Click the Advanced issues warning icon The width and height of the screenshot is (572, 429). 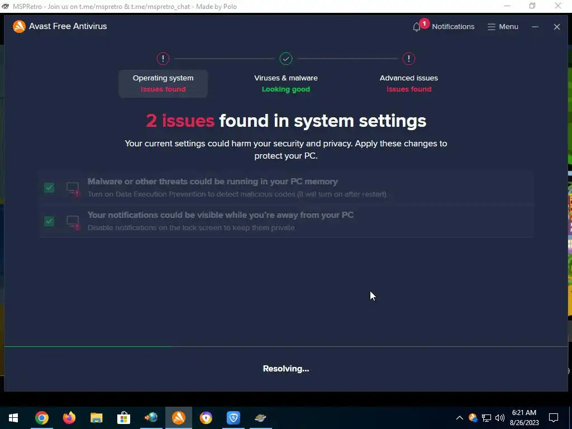coord(408,58)
